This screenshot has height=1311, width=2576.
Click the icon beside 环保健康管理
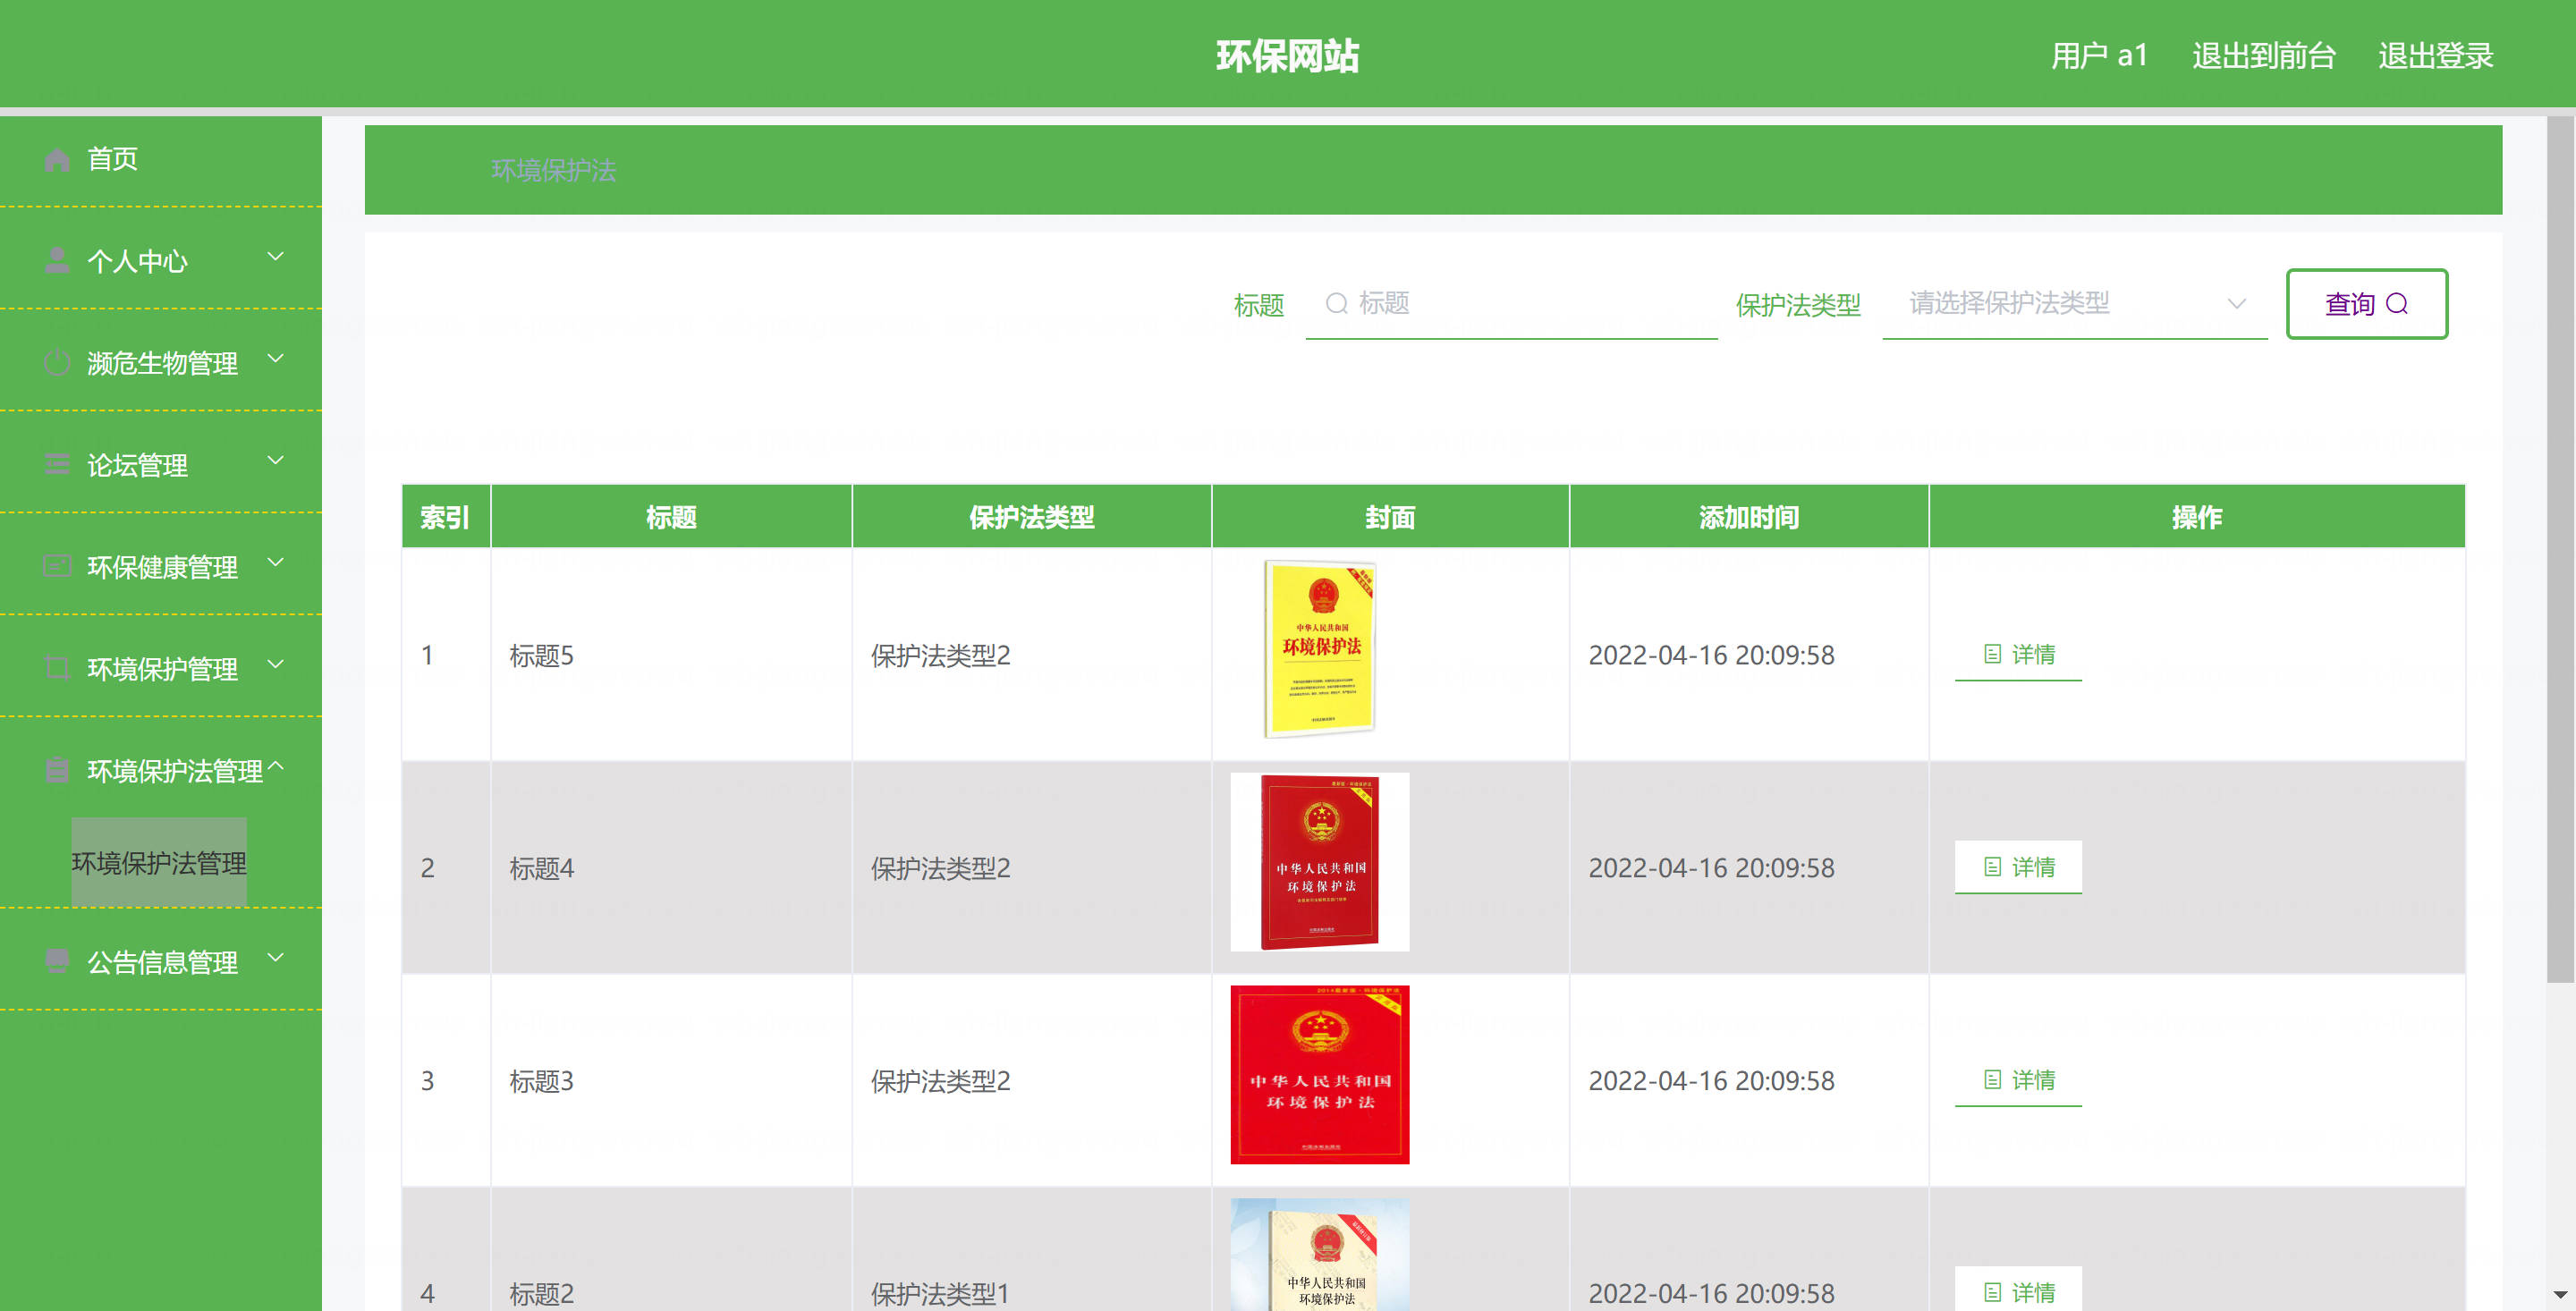[57, 567]
